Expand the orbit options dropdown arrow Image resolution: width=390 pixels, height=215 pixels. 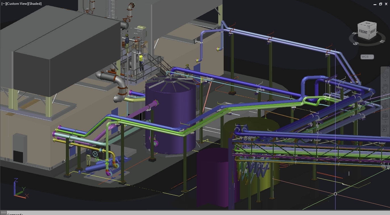385,111
